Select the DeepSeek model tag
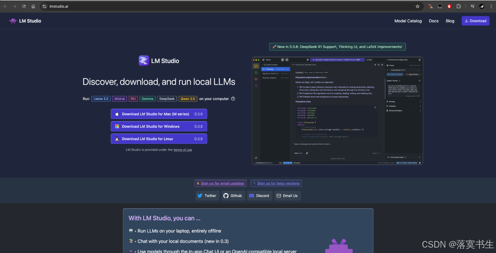This screenshot has width=496, height=253. (167, 99)
